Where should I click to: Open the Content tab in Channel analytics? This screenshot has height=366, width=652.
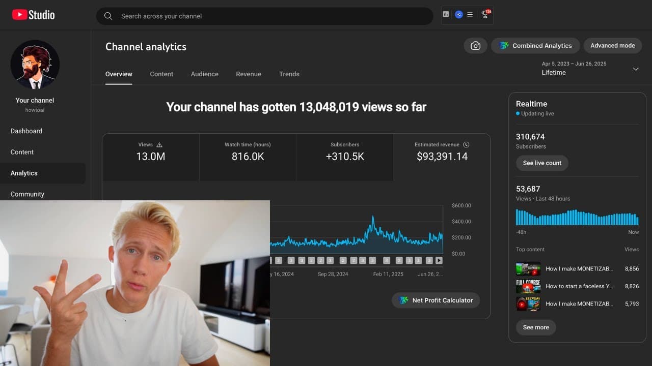click(161, 74)
